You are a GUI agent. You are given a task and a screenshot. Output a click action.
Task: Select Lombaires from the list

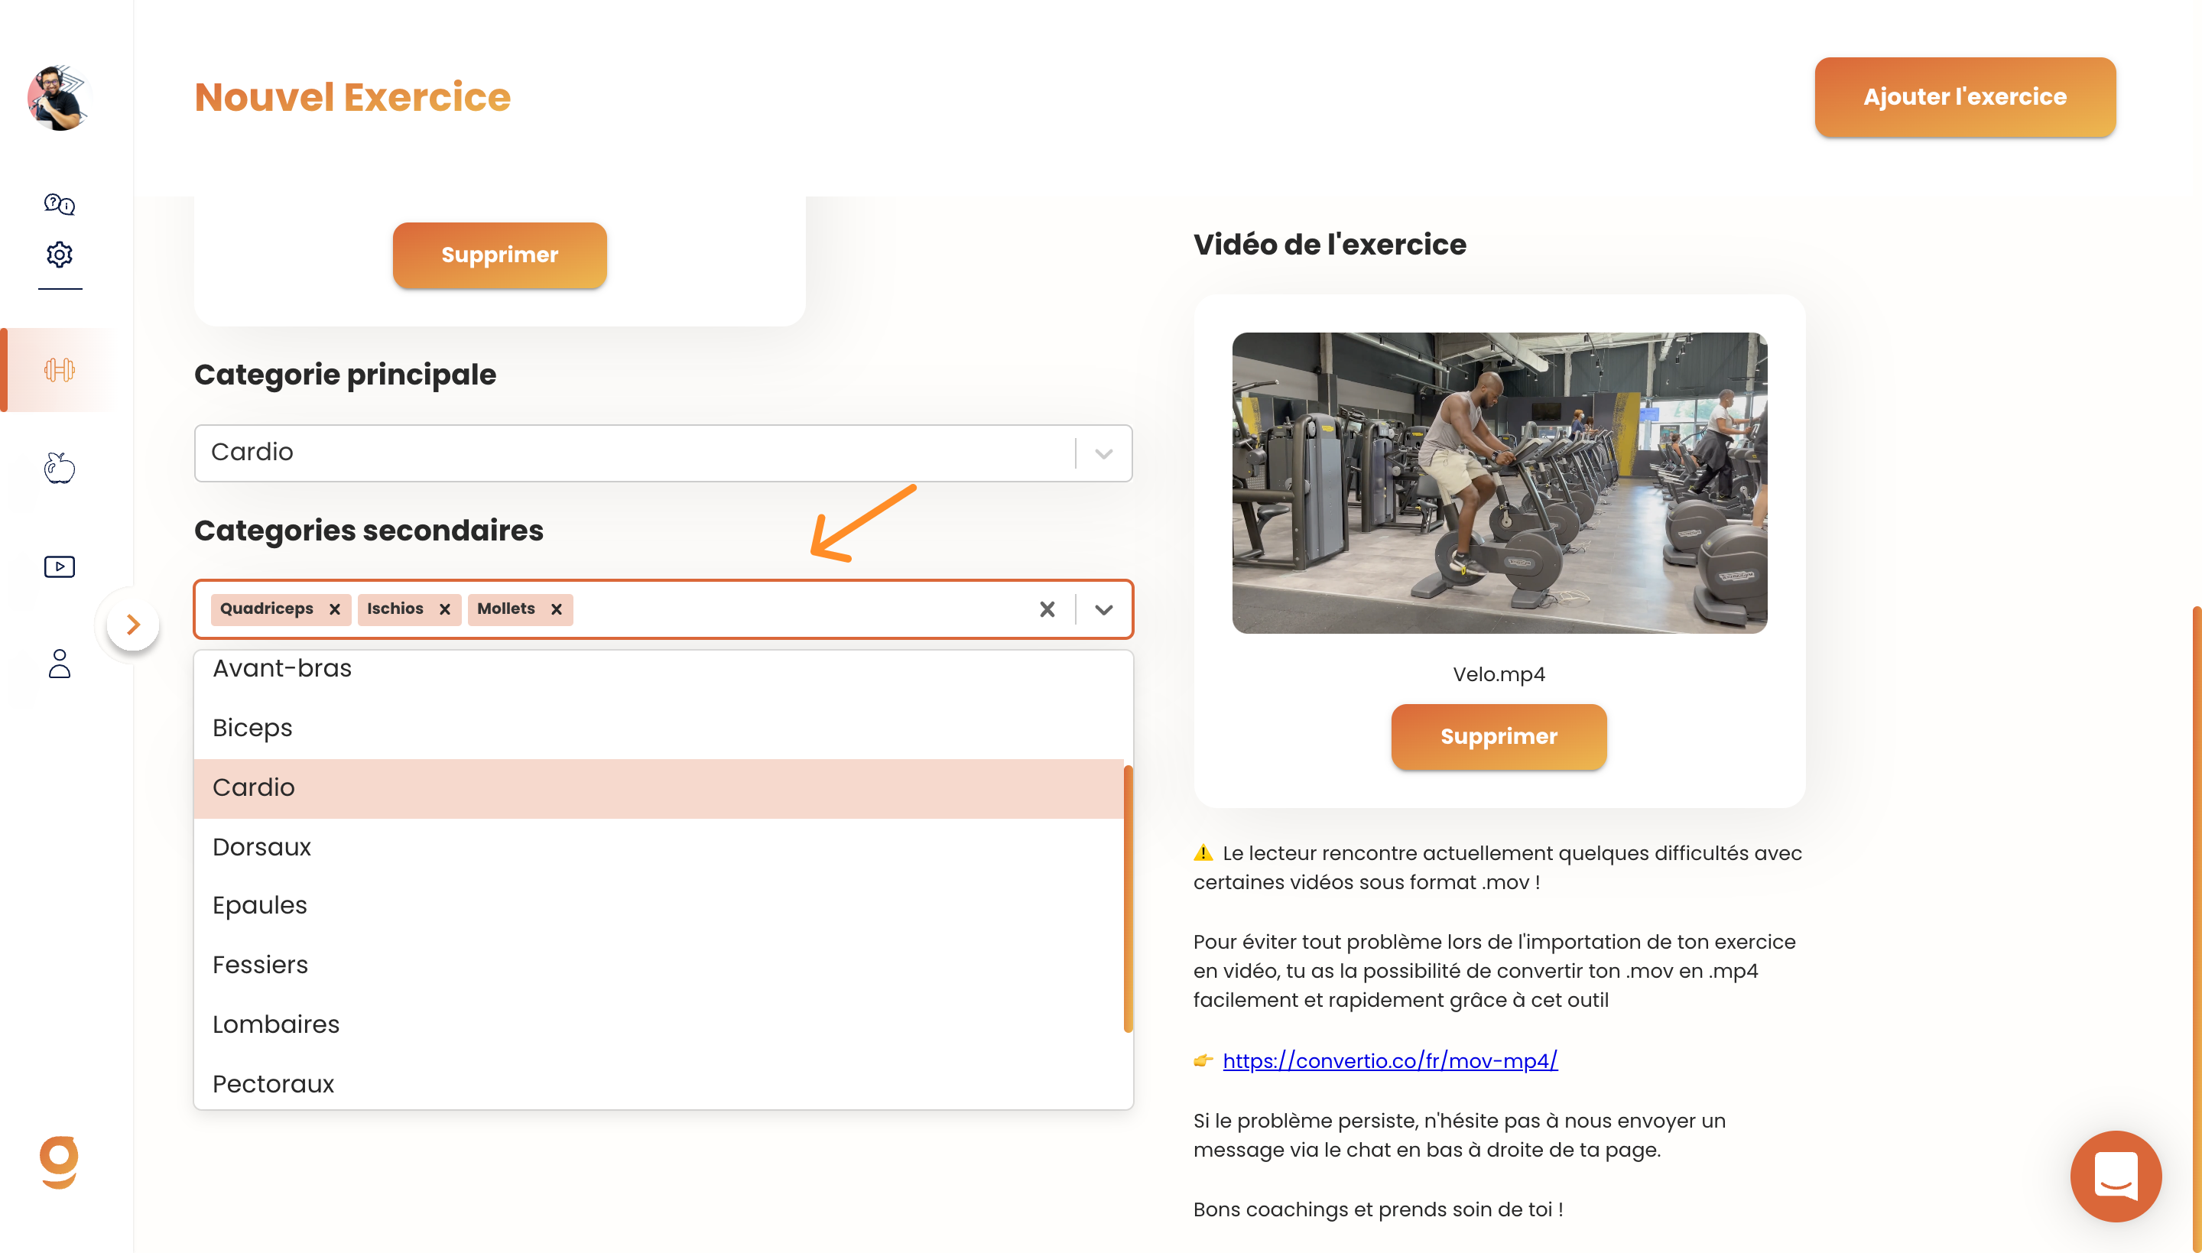click(658, 1025)
